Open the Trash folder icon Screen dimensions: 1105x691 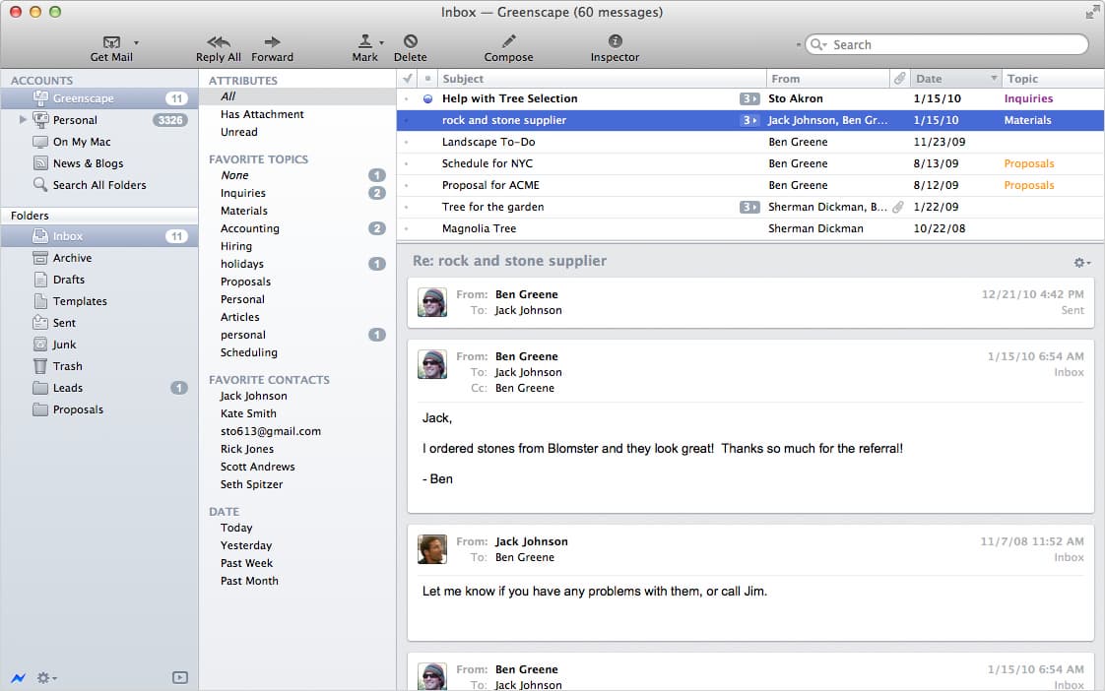pos(41,366)
